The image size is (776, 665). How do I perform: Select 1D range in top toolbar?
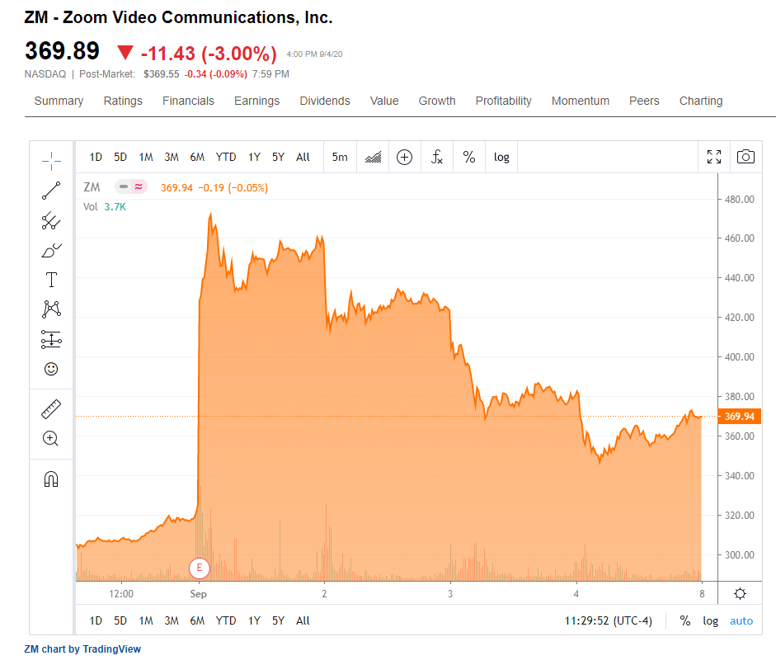96,158
